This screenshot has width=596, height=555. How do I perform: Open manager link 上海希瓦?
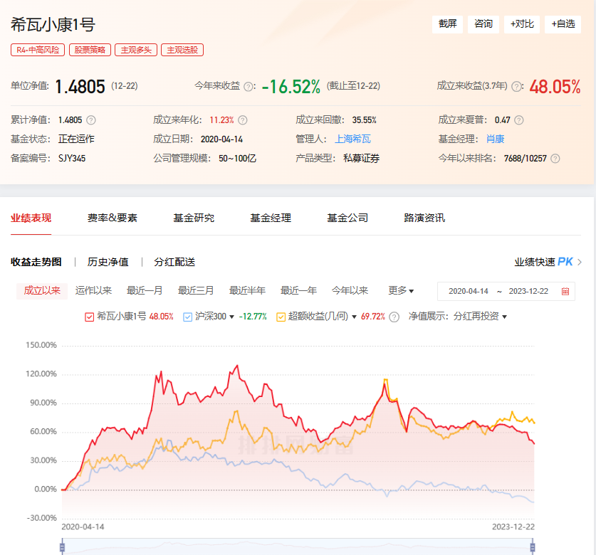click(x=352, y=139)
